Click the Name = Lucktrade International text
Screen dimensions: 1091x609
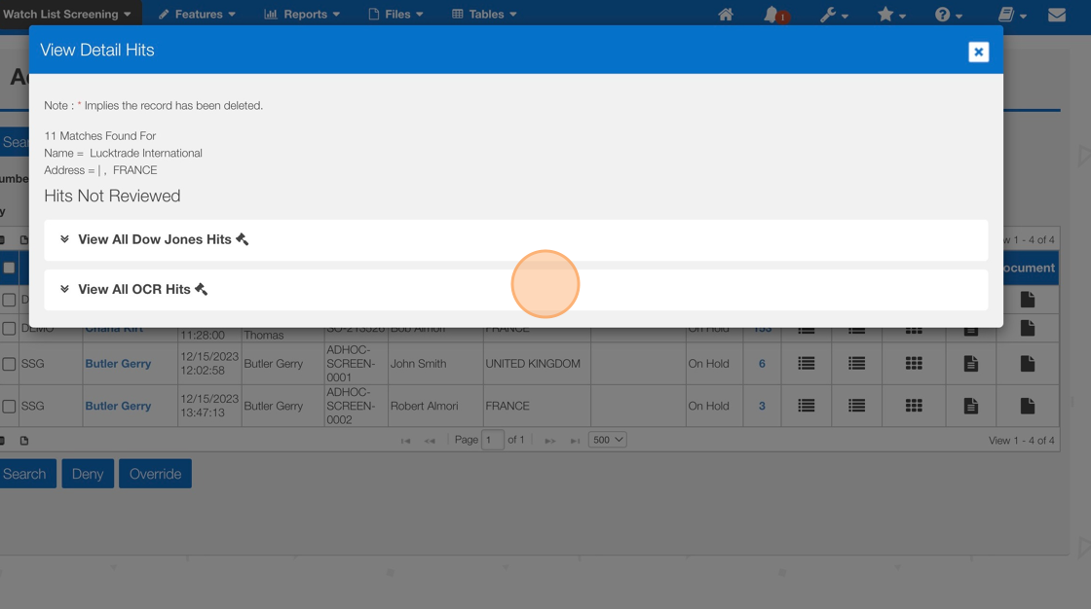point(123,153)
